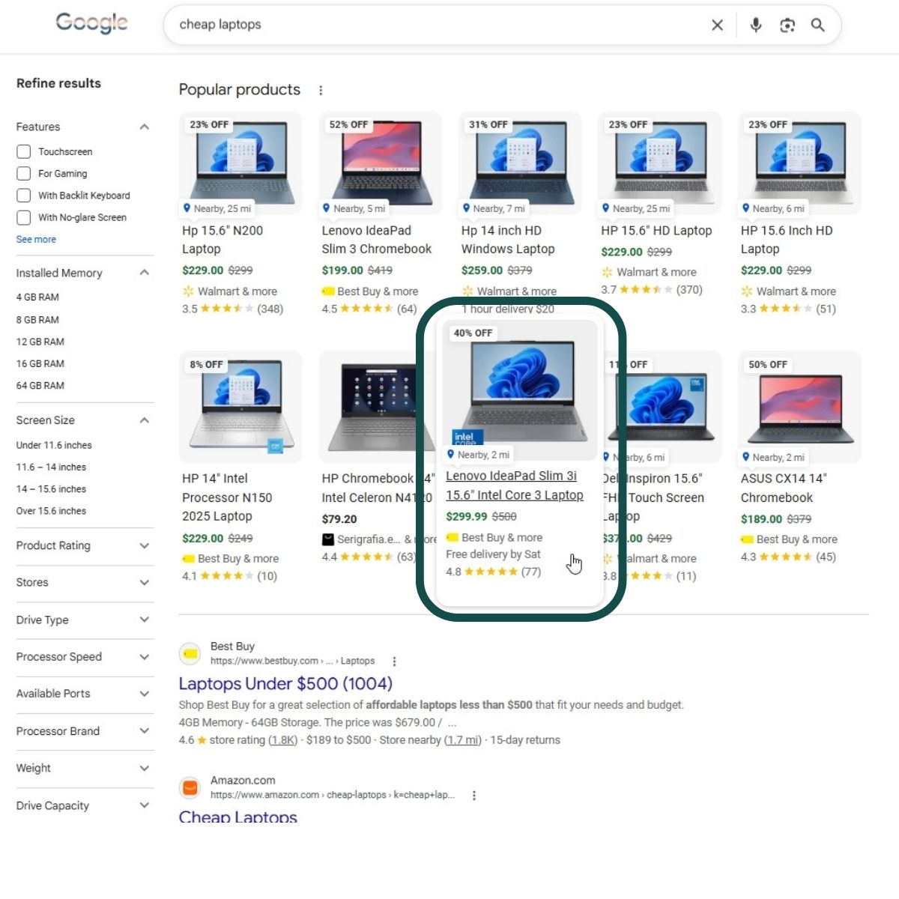Tick the Touchscreen checkbox

pyautogui.click(x=24, y=152)
